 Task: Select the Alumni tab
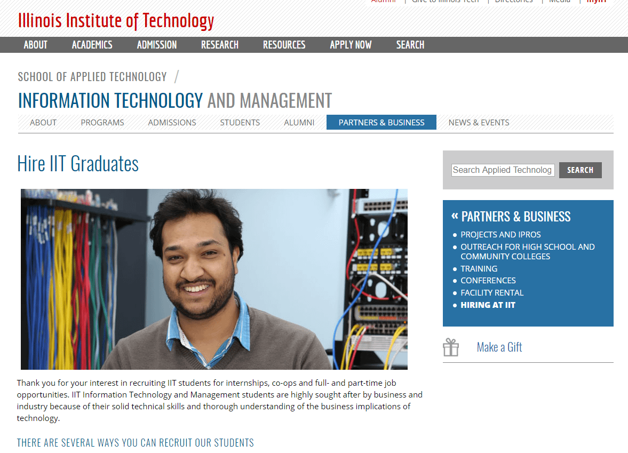click(299, 123)
